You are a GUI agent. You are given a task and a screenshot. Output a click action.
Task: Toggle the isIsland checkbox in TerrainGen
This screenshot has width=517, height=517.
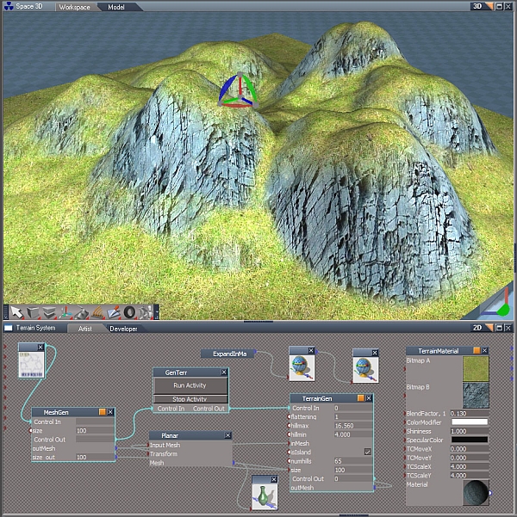pos(367,452)
